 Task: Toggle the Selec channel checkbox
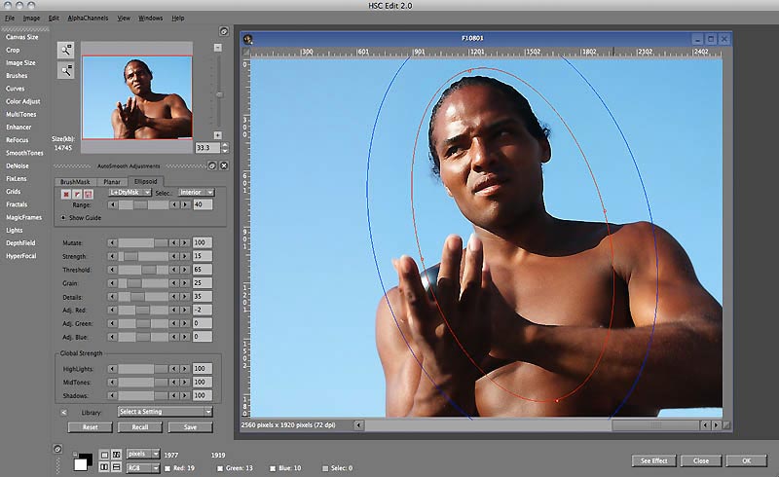click(x=325, y=468)
